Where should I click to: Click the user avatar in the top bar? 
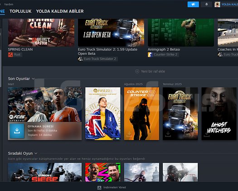[217, 5]
